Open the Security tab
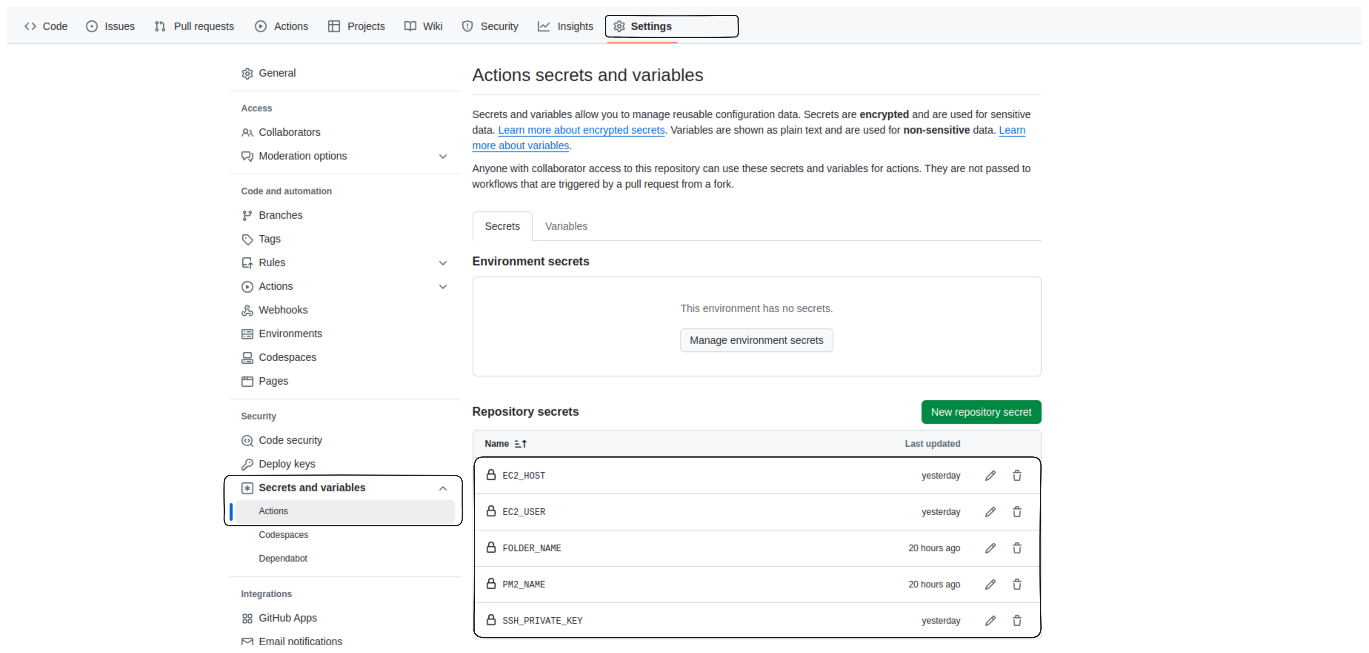1369x653 pixels. click(489, 26)
